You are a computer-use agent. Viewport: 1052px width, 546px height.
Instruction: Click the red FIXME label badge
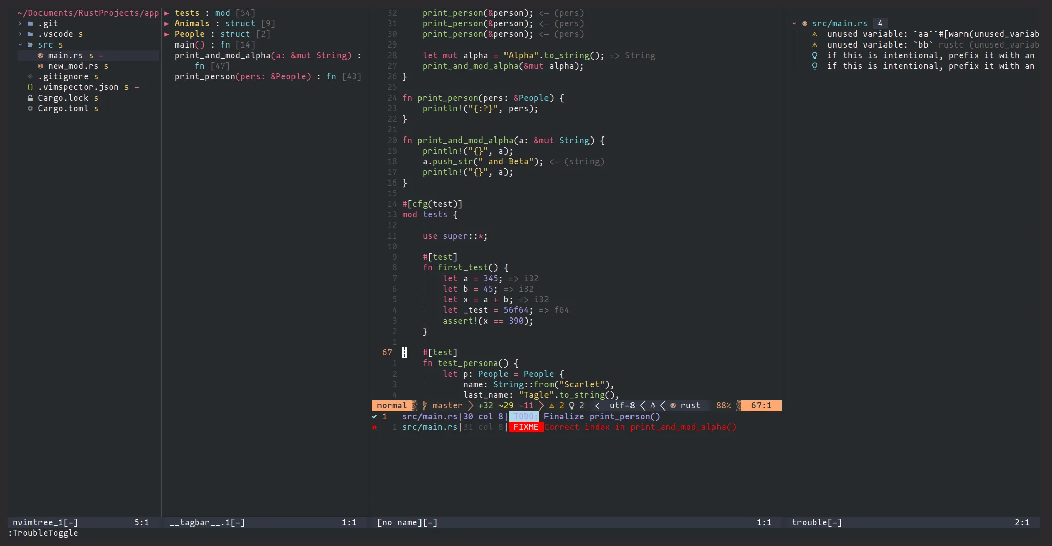coord(526,427)
